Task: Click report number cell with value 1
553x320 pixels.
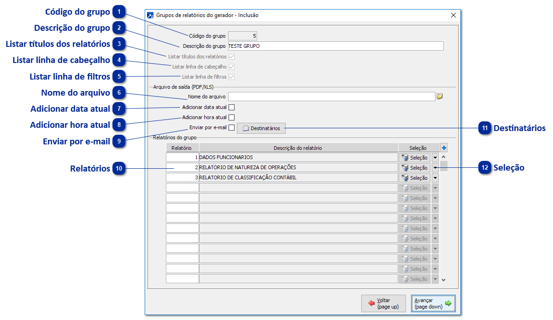Action: [x=182, y=158]
